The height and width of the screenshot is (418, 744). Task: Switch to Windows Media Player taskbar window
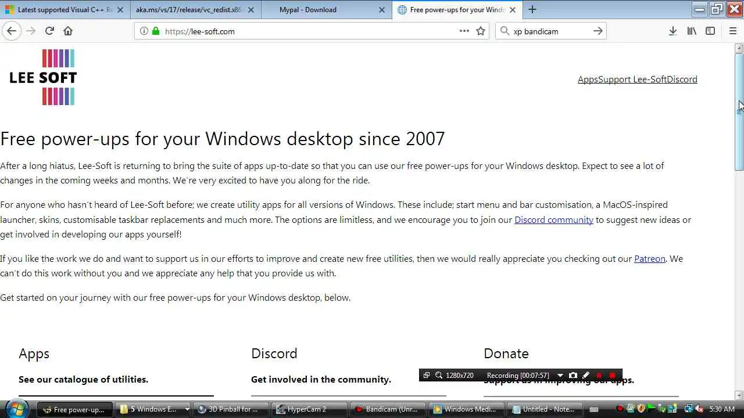tap(466, 409)
